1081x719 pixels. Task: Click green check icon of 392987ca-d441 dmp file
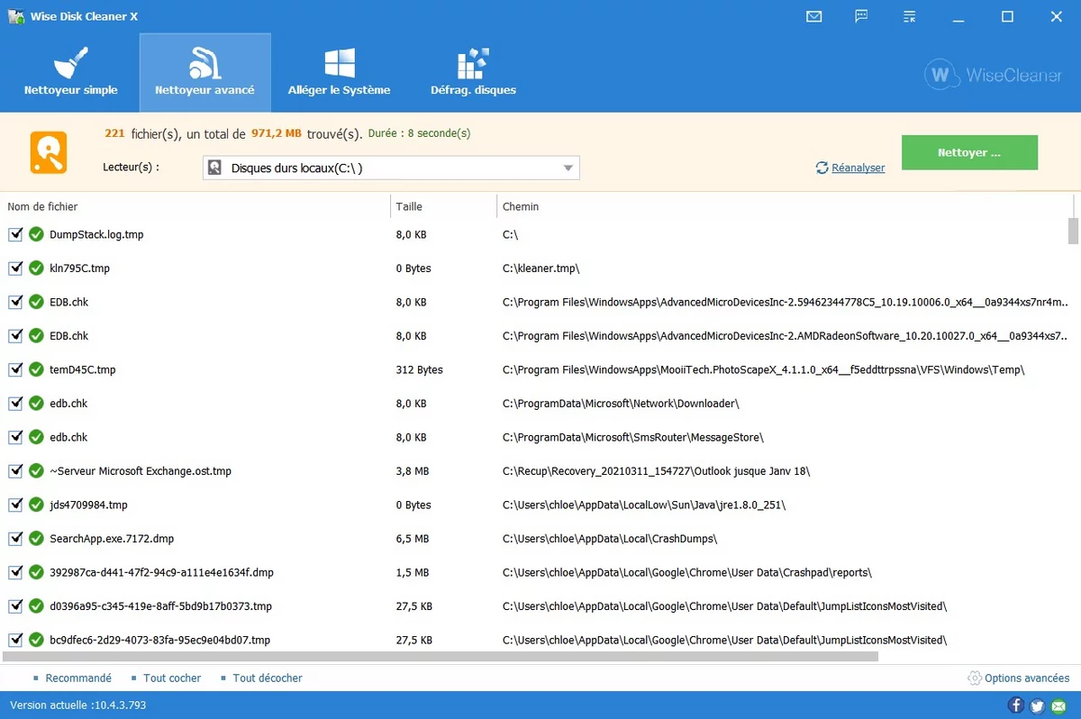point(36,572)
